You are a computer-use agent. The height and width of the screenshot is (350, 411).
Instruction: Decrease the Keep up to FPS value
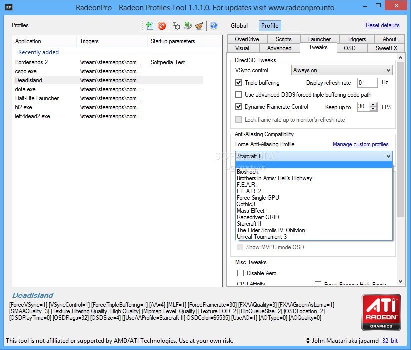click(x=373, y=109)
